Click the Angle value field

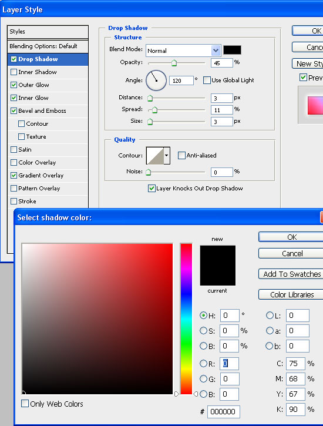pos(181,80)
